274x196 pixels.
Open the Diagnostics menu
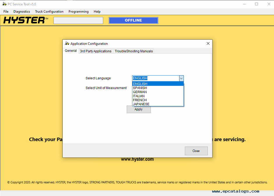[22, 12]
